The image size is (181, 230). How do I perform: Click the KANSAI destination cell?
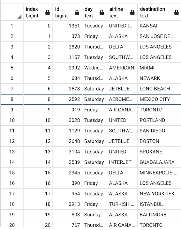(x=159, y=26)
